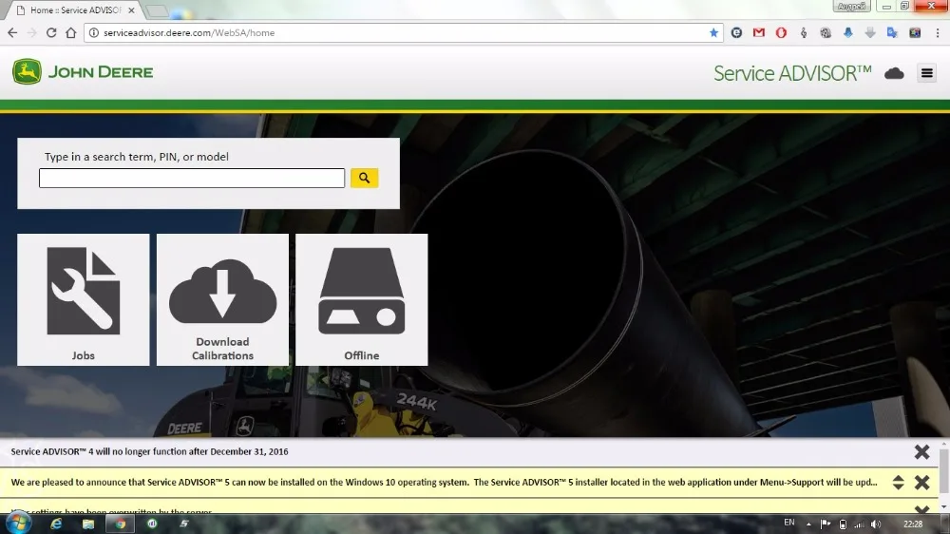Open the round extension icon beside the star
Image resolution: width=950 pixels, height=534 pixels.
click(x=736, y=32)
